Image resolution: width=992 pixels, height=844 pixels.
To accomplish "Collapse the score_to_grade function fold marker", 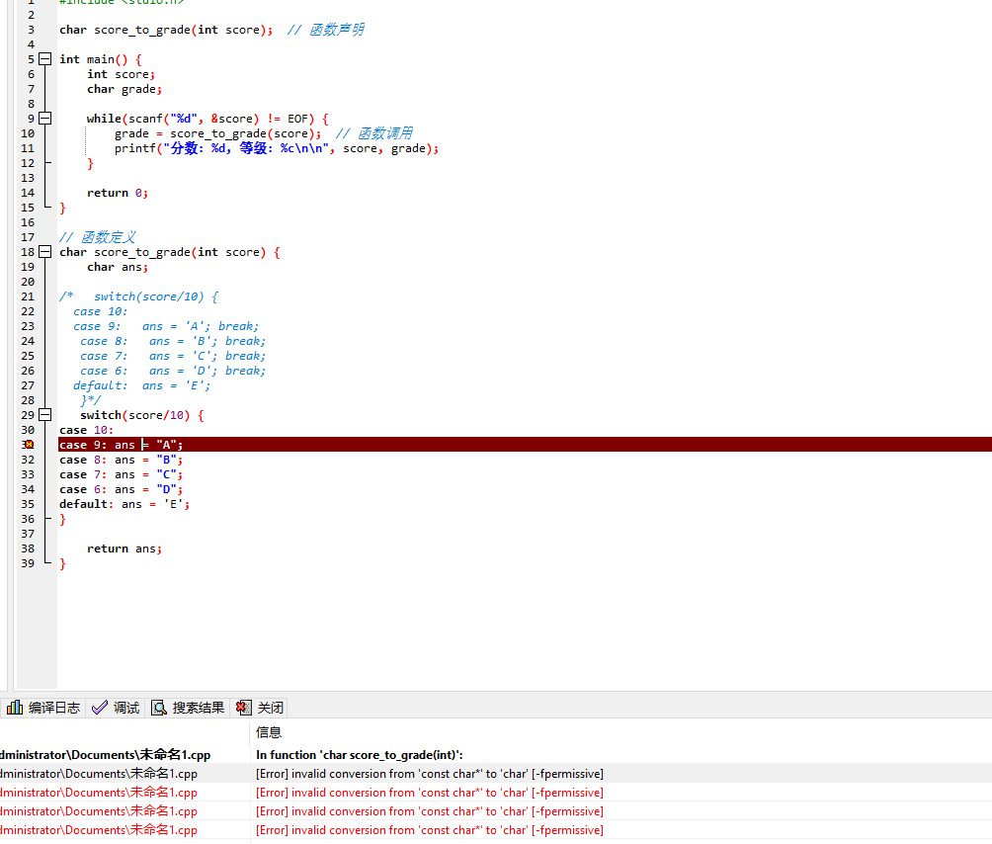I will [x=44, y=252].
